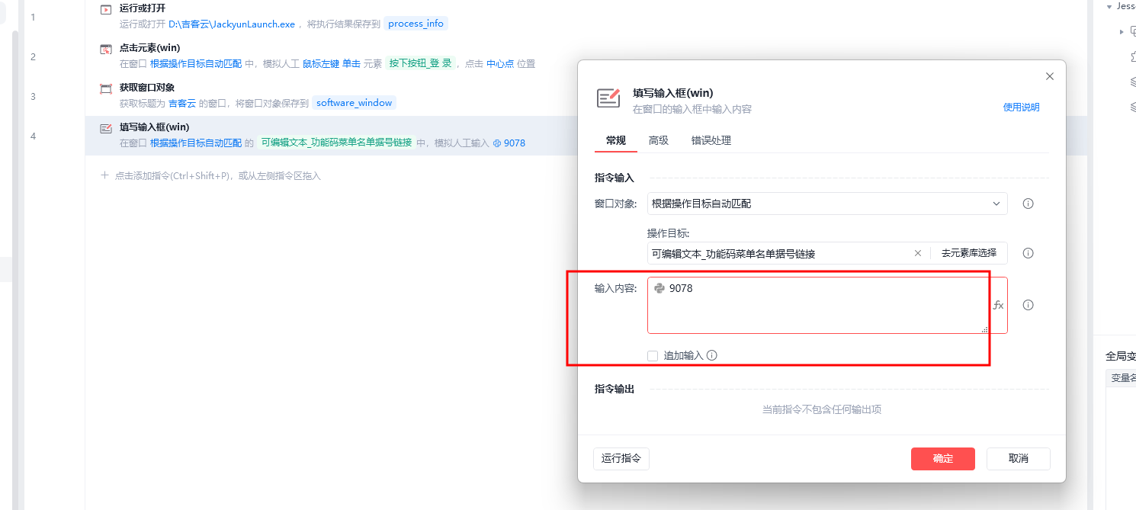This screenshot has height=510, width=1136.
Task: Enable the 追加输入 checkbox
Action: click(x=653, y=355)
